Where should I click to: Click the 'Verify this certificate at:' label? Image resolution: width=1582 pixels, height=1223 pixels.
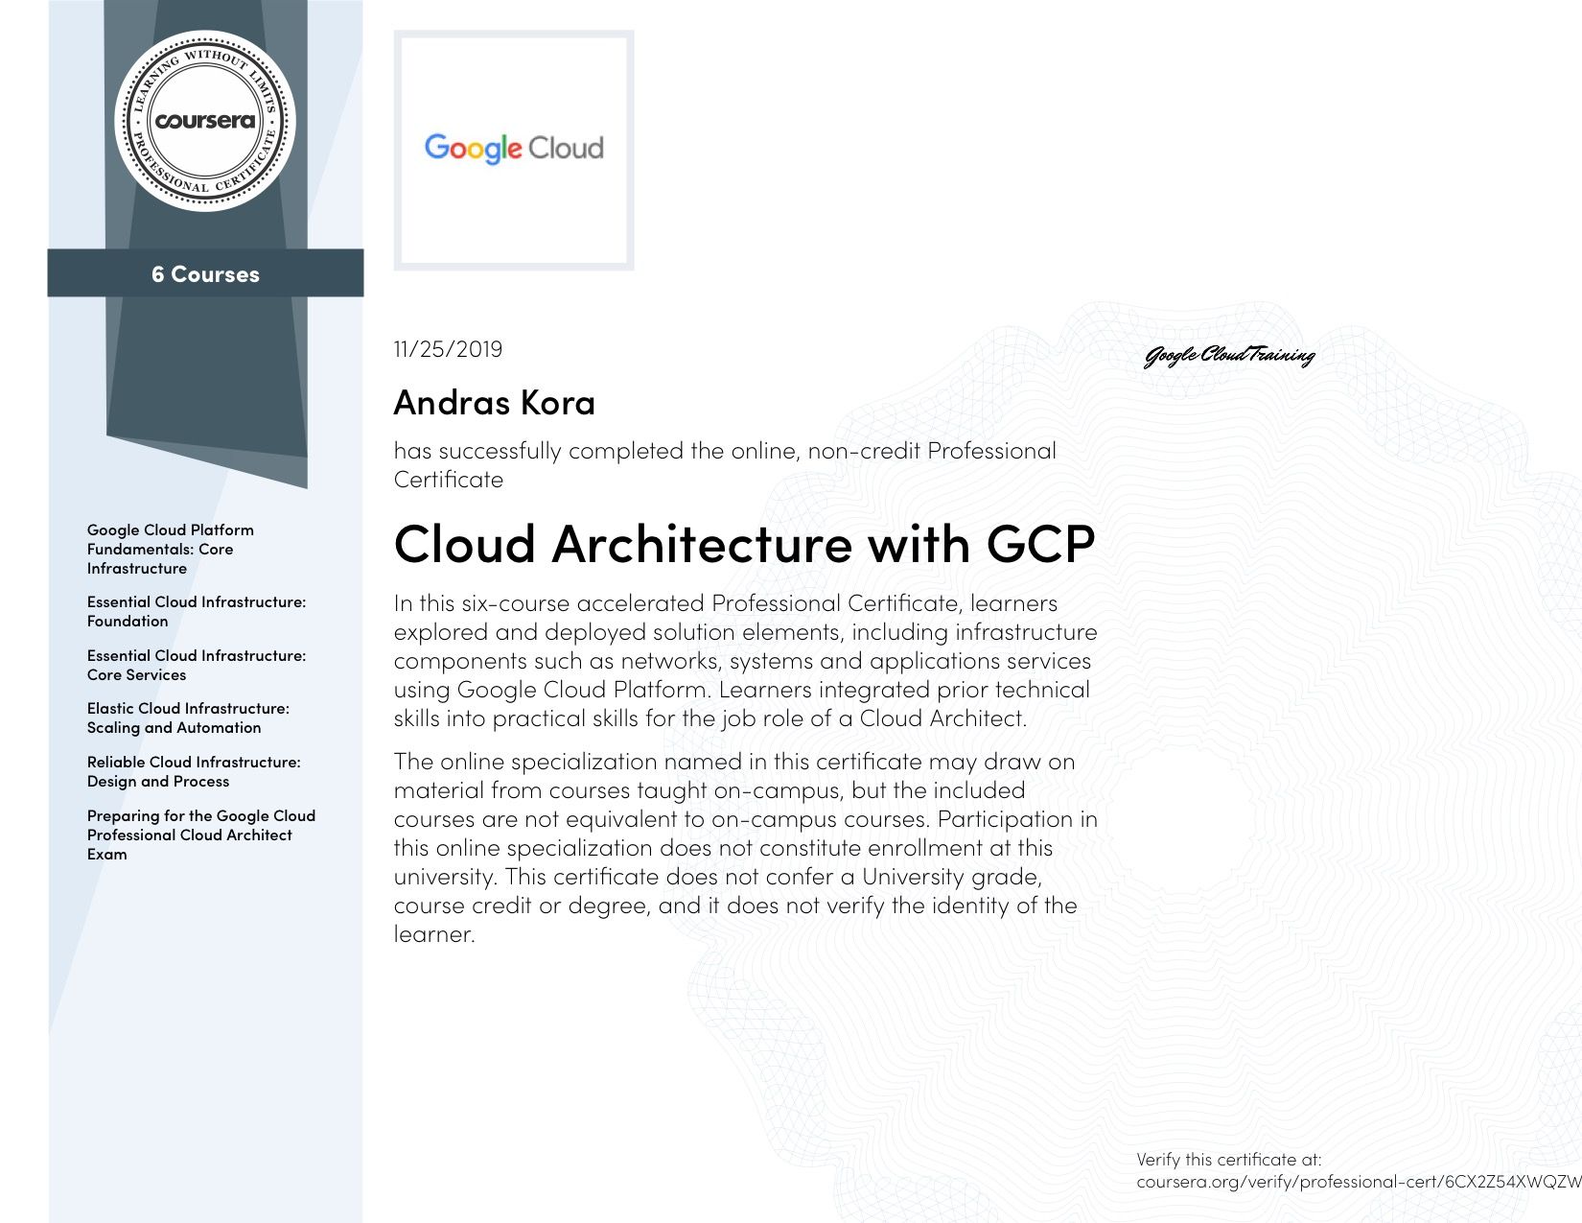click(1229, 1159)
